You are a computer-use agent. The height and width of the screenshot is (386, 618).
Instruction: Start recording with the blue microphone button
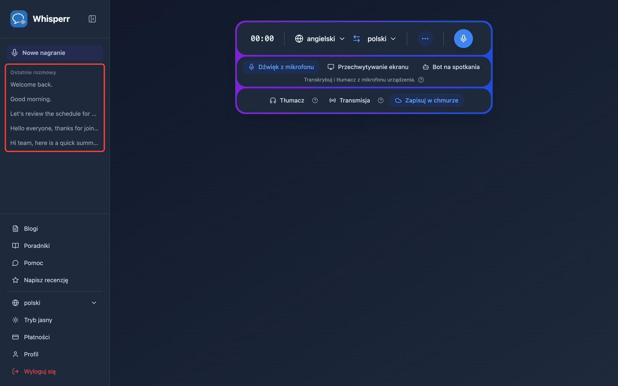click(x=463, y=39)
